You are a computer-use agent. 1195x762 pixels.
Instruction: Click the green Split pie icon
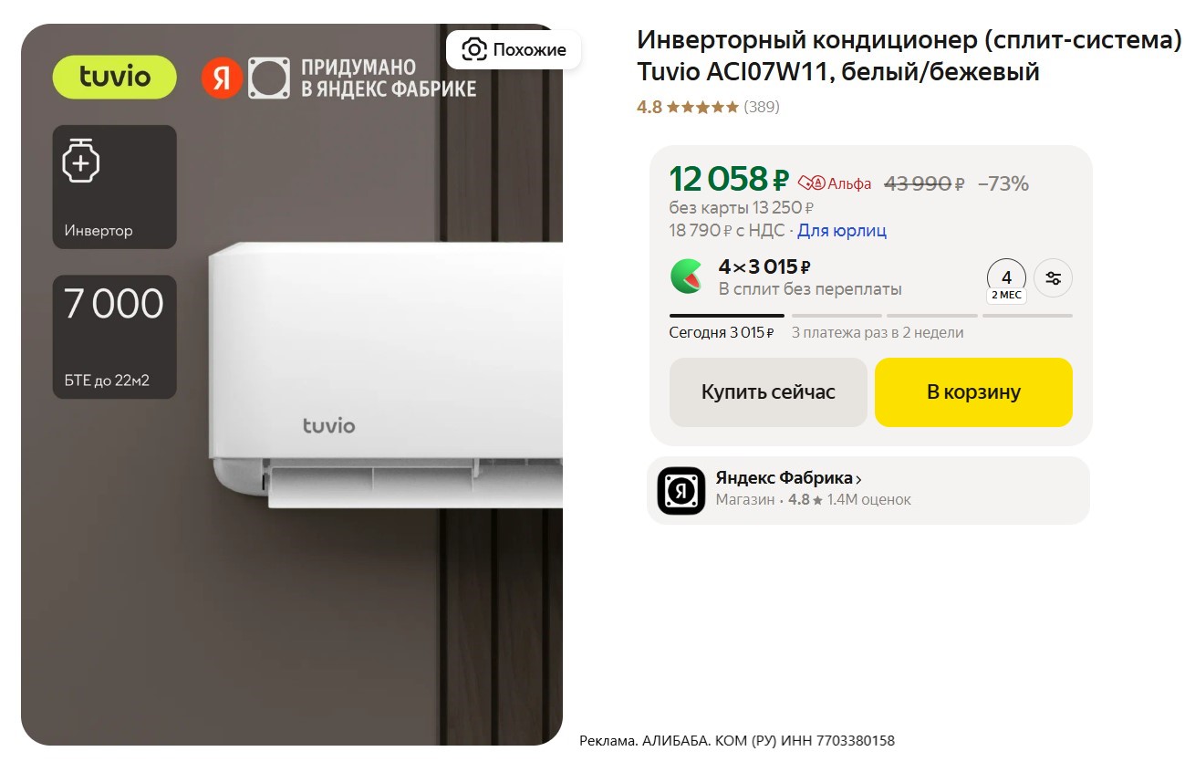click(686, 276)
